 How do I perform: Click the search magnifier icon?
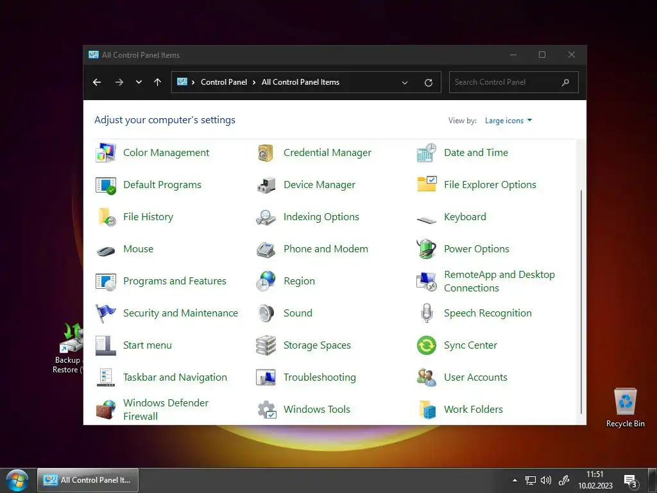pos(565,82)
